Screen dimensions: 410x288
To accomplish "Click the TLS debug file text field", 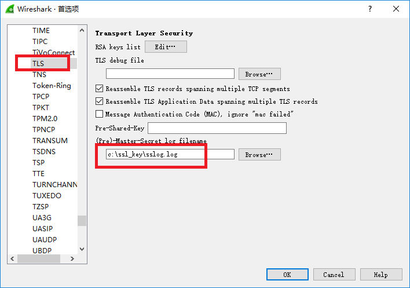I will coord(170,74).
